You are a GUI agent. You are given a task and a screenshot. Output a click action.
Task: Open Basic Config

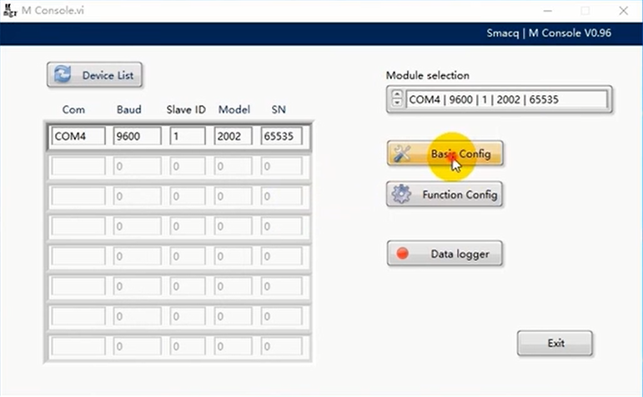pyautogui.click(x=445, y=153)
